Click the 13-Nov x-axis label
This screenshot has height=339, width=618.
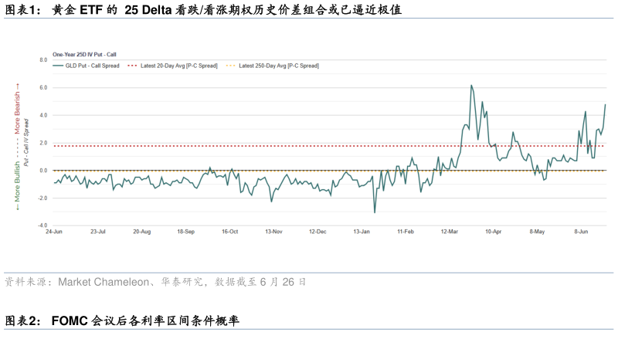[x=273, y=232]
